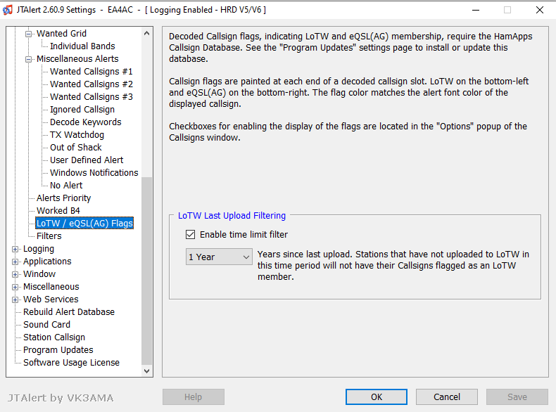Open the 1 Year dropdown

pos(219,257)
